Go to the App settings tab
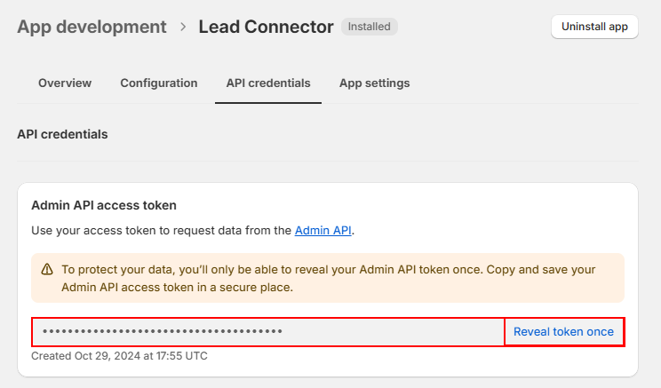 tap(375, 83)
